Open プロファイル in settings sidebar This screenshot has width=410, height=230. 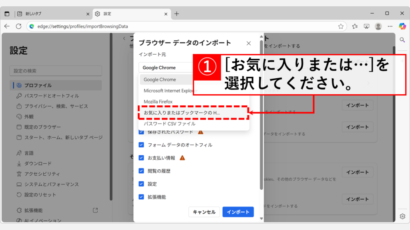click(56, 85)
